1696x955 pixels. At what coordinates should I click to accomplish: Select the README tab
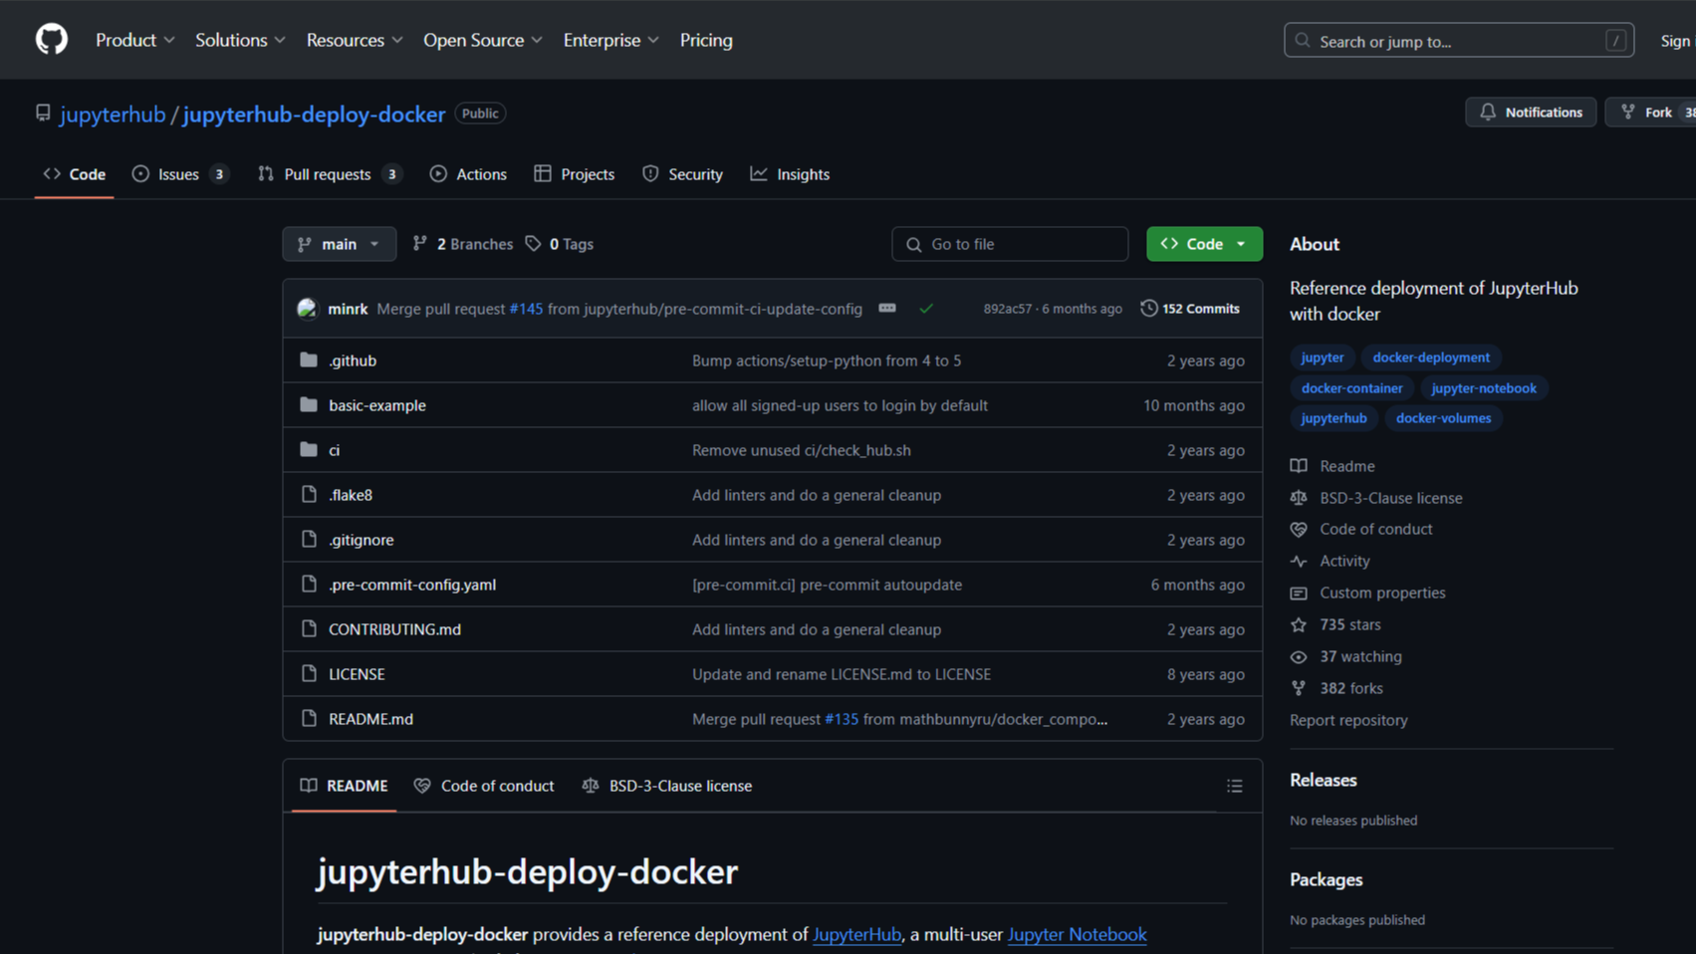345,786
